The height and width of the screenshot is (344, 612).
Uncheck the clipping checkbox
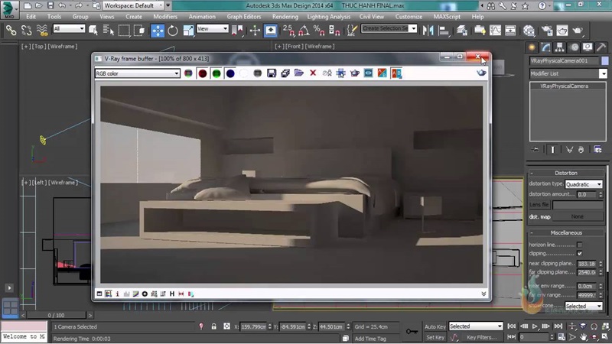pos(579,254)
